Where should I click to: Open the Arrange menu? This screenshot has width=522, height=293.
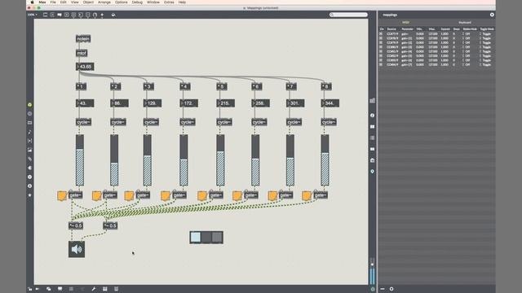pyautogui.click(x=104, y=2)
